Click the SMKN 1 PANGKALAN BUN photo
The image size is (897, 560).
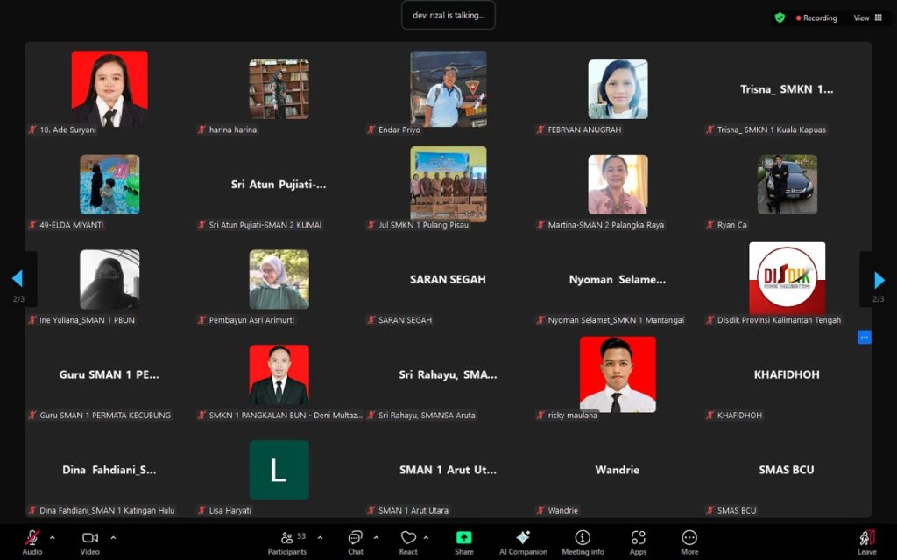pyautogui.click(x=279, y=374)
